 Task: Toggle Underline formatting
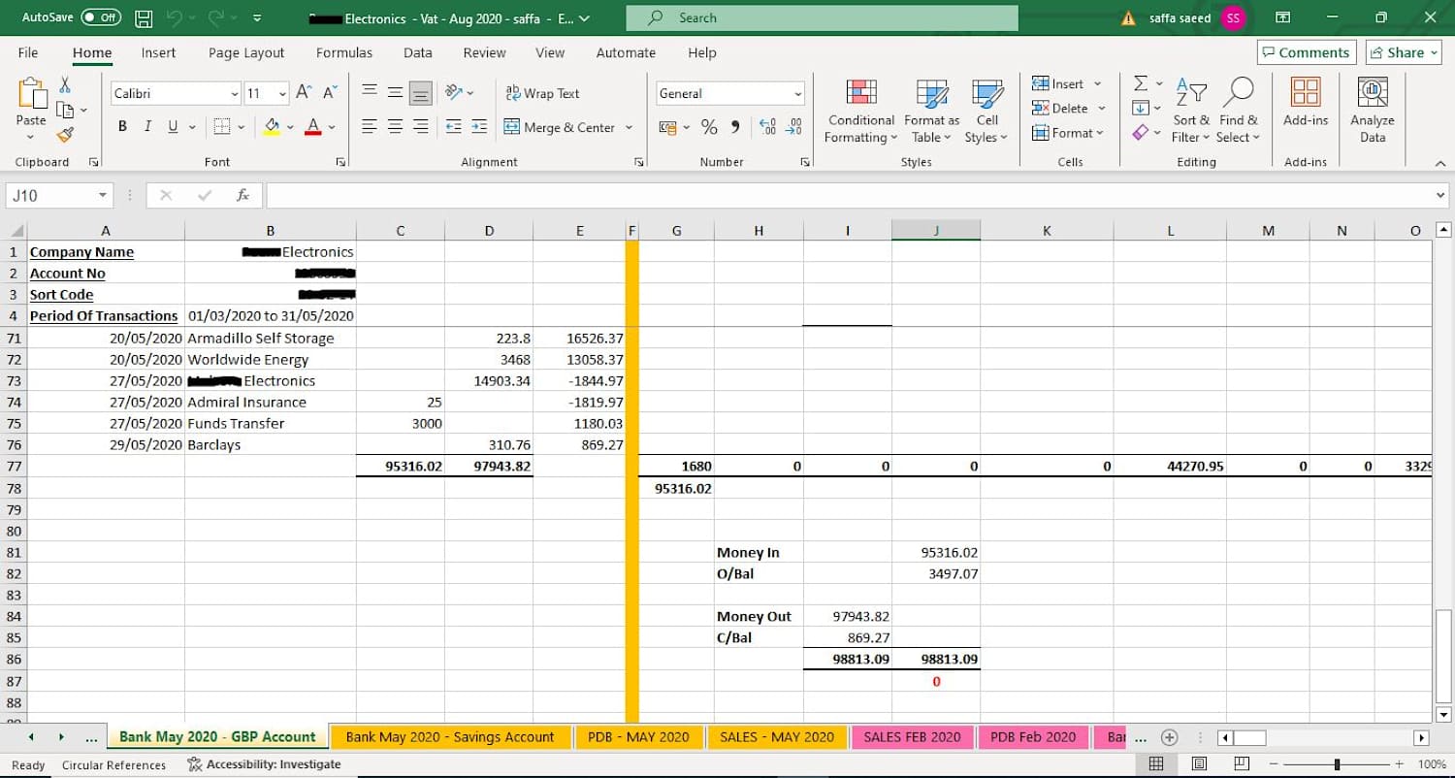[x=173, y=127]
